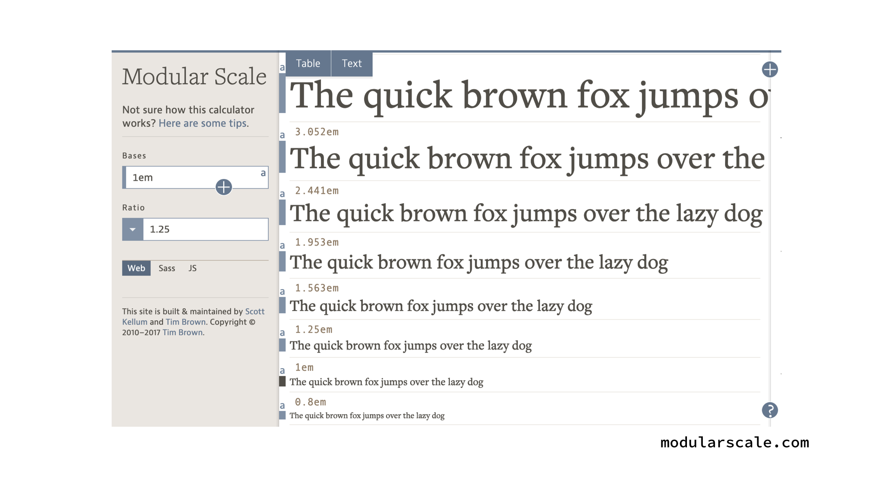Click the 'a' marker left of Table tab
The width and height of the screenshot is (893, 502).
point(282,67)
